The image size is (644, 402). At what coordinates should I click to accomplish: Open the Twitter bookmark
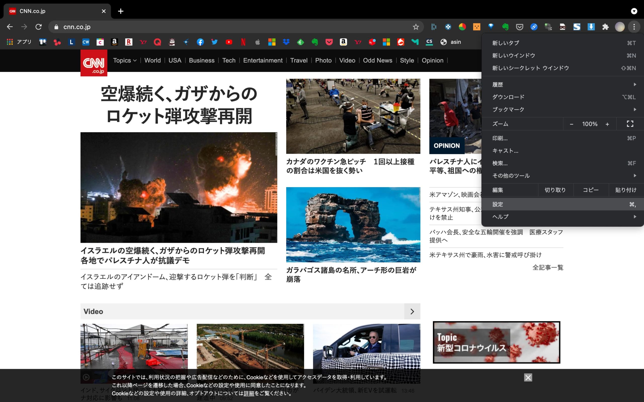(x=215, y=42)
